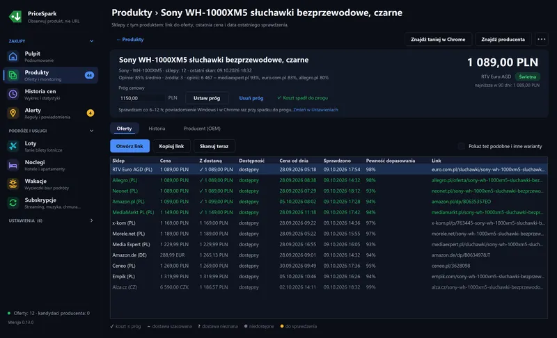Select the MediaMarkt PL (PL) row
This screenshot has width=557, height=338.
329,212
